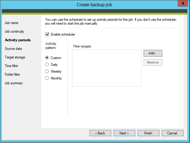Close the Create backup job dialog
The width and height of the screenshot is (190, 143).
(183, 3)
